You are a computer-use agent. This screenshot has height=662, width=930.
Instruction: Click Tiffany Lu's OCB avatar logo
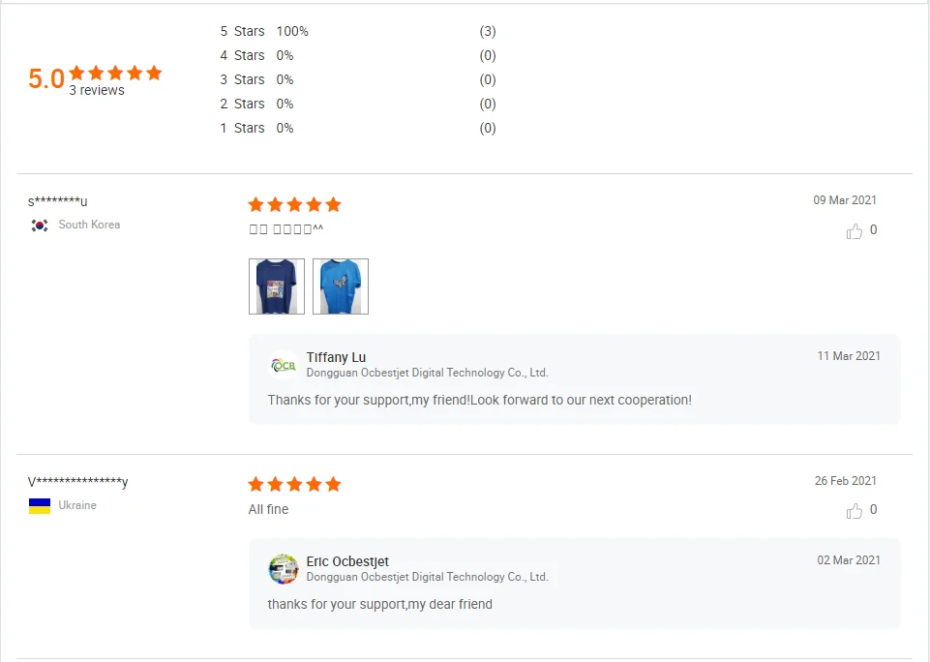pyautogui.click(x=284, y=365)
